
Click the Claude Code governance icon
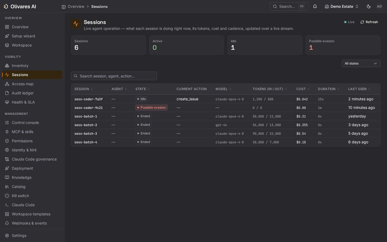[x=7, y=159]
